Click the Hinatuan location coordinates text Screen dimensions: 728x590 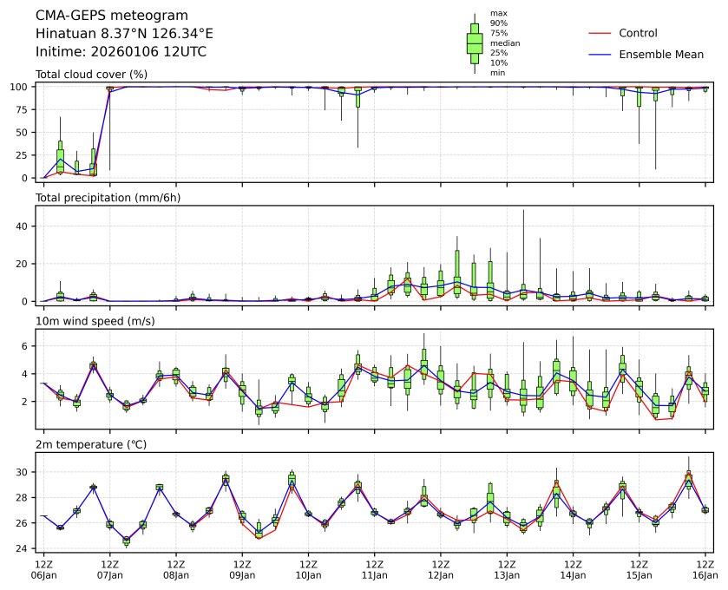(x=124, y=33)
